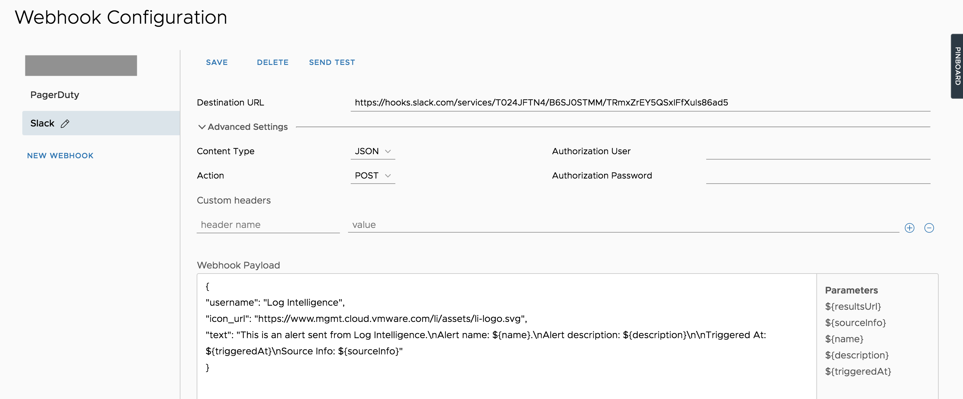The height and width of the screenshot is (399, 963).
Task: Insert the ${resultsUrl} parameter
Action: [853, 306]
